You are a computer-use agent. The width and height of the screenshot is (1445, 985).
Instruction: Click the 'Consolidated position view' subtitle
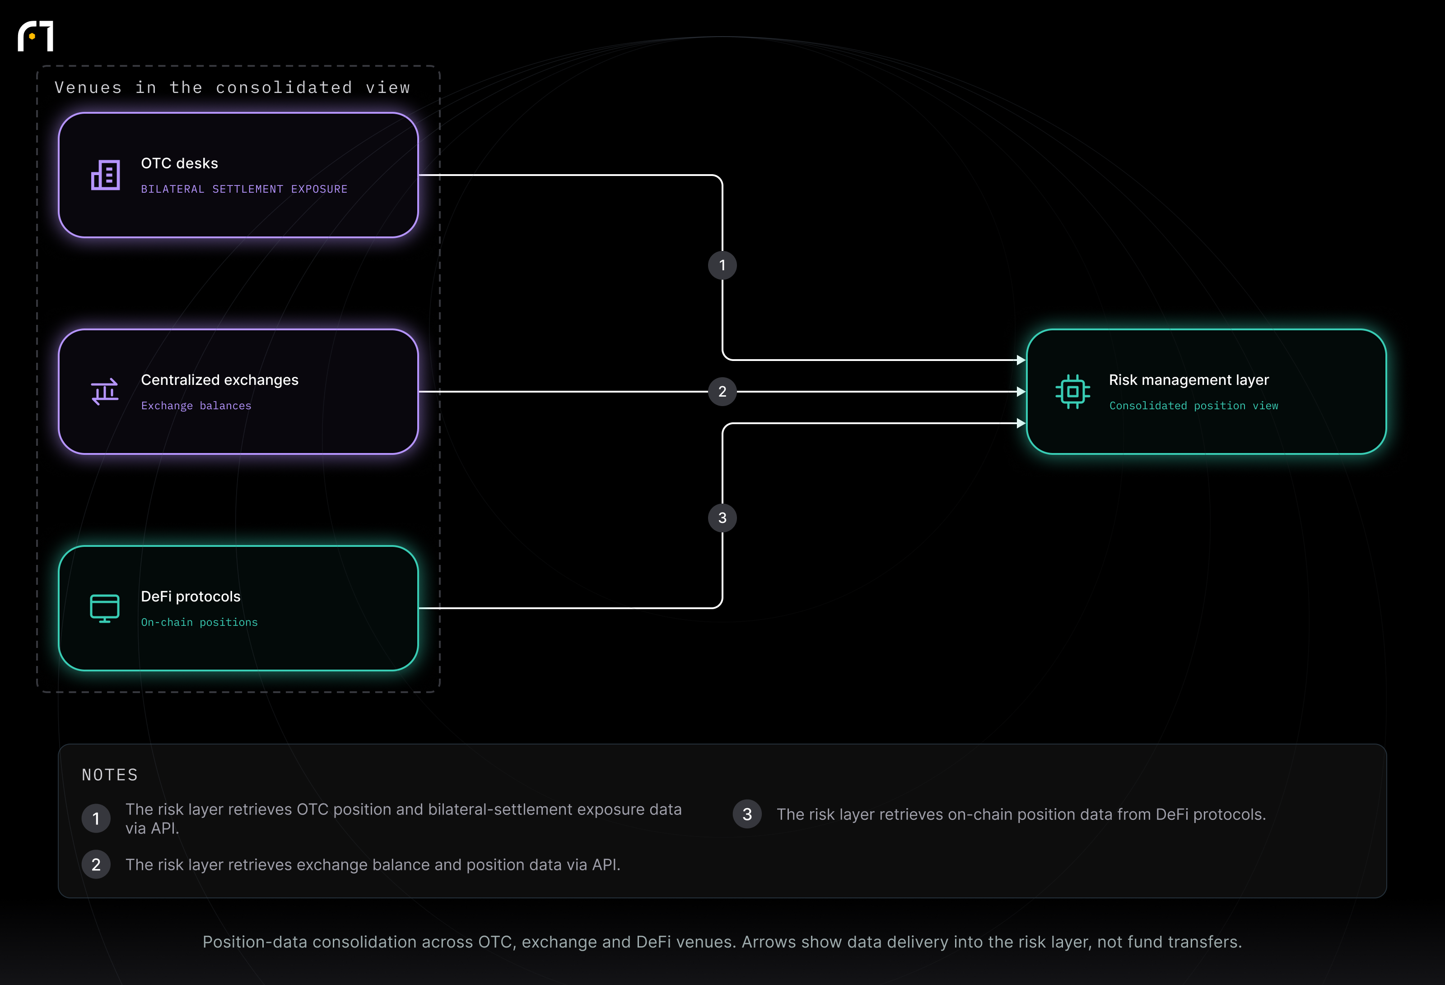(1194, 406)
